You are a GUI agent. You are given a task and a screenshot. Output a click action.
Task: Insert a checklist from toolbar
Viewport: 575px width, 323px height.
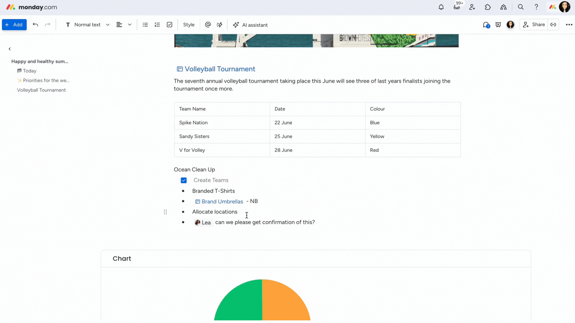pyautogui.click(x=170, y=25)
